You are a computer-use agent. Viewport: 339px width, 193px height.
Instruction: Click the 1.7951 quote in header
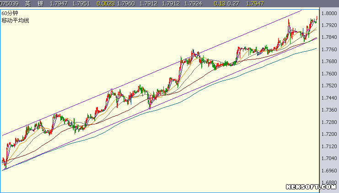coord(81,4)
